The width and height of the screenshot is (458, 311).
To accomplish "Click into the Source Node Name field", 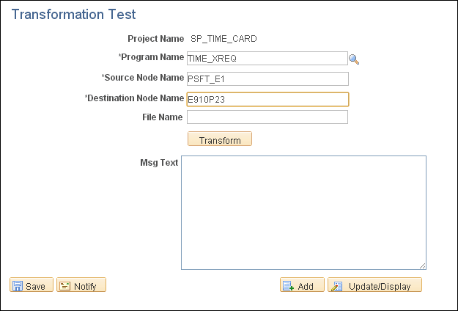I will tap(267, 79).
